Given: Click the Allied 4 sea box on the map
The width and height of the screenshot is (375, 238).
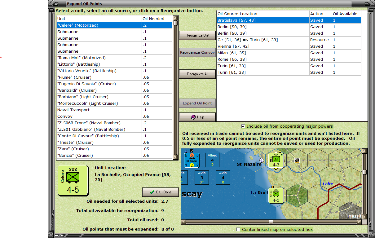Looking at the screenshot, I should click(x=212, y=160).
